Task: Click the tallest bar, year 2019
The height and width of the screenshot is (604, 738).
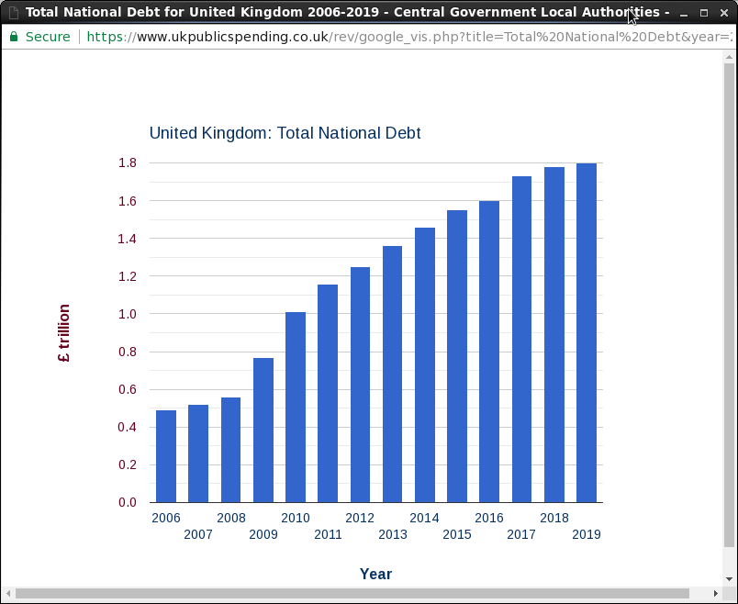Action: (x=587, y=332)
